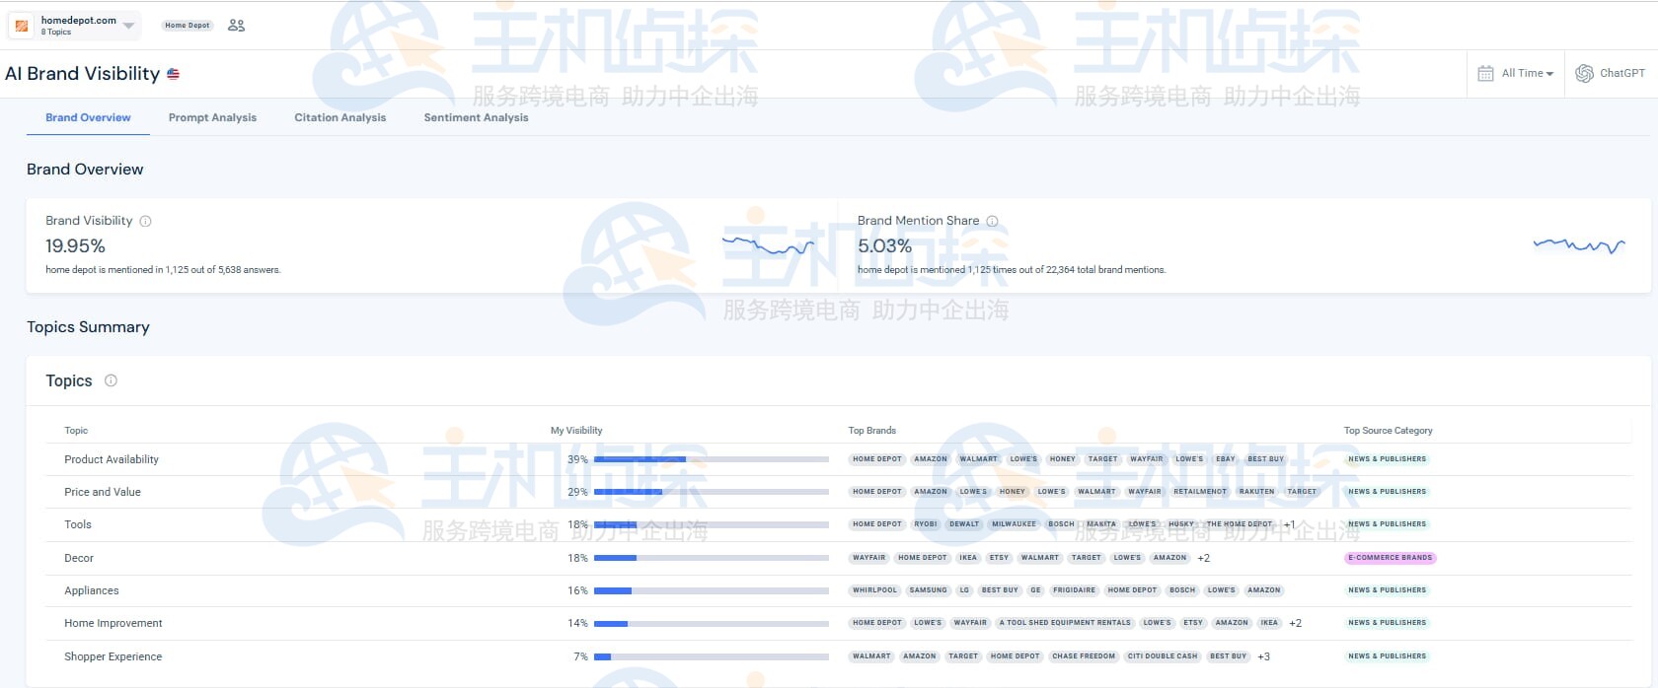Open the All Time date range dropdown
The height and width of the screenshot is (688, 1658).
coord(1528,73)
